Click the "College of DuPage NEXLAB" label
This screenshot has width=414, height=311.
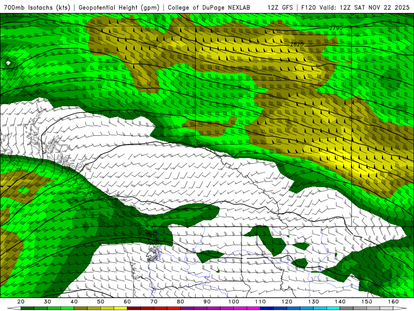[209, 7]
